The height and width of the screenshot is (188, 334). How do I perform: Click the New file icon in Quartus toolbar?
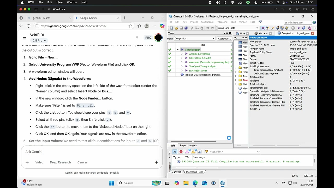(171, 28)
